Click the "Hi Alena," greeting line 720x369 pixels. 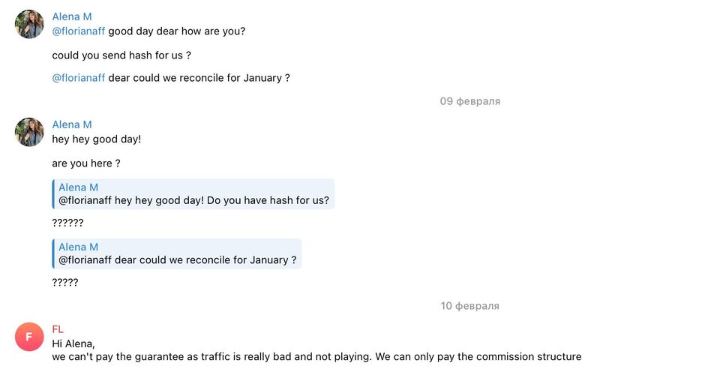73,344
